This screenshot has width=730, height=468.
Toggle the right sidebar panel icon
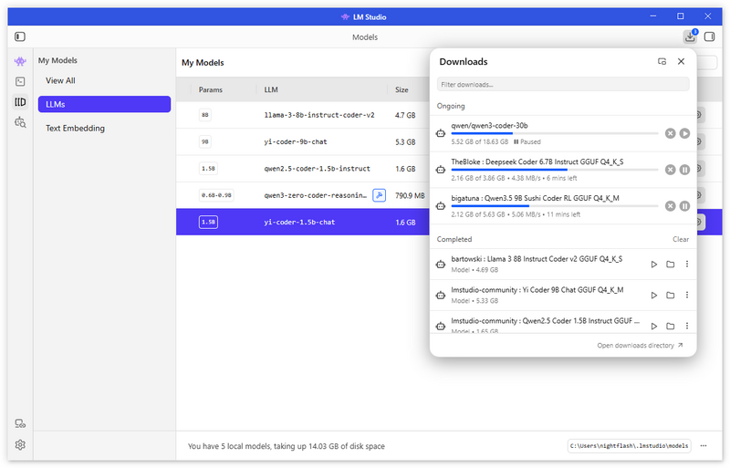[709, 36]
